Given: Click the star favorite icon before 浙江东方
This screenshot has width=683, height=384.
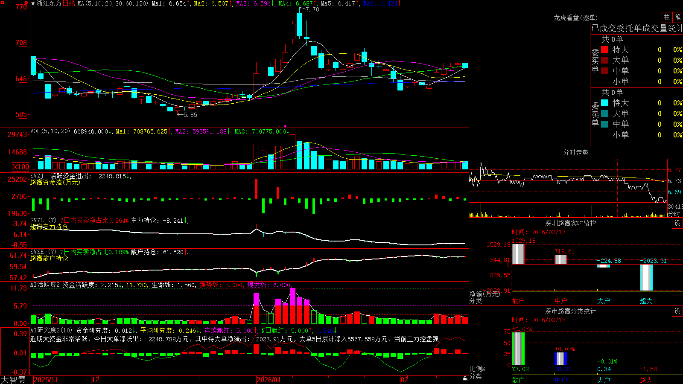Looking at the screenshot, I should pyautogui.click(x=33, y=3).
